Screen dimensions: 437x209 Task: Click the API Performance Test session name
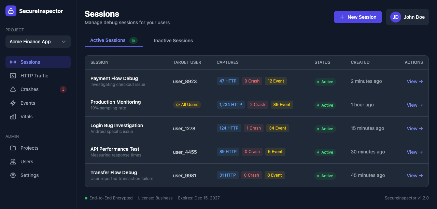coord(115,149)
